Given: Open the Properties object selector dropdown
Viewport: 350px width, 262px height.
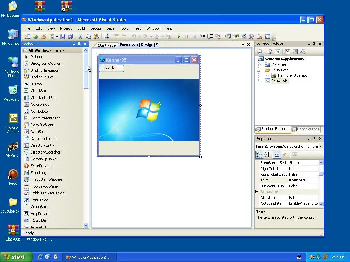Looking at the screenshot, I should pyautogui.click(x=321, y=146).
